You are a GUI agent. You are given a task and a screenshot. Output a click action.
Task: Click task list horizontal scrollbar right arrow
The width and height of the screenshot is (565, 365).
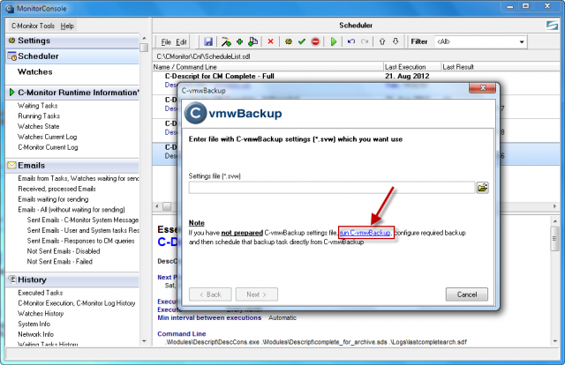point(554,206)
